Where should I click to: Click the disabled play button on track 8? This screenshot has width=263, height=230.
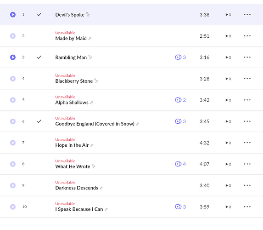click(13, 164)
